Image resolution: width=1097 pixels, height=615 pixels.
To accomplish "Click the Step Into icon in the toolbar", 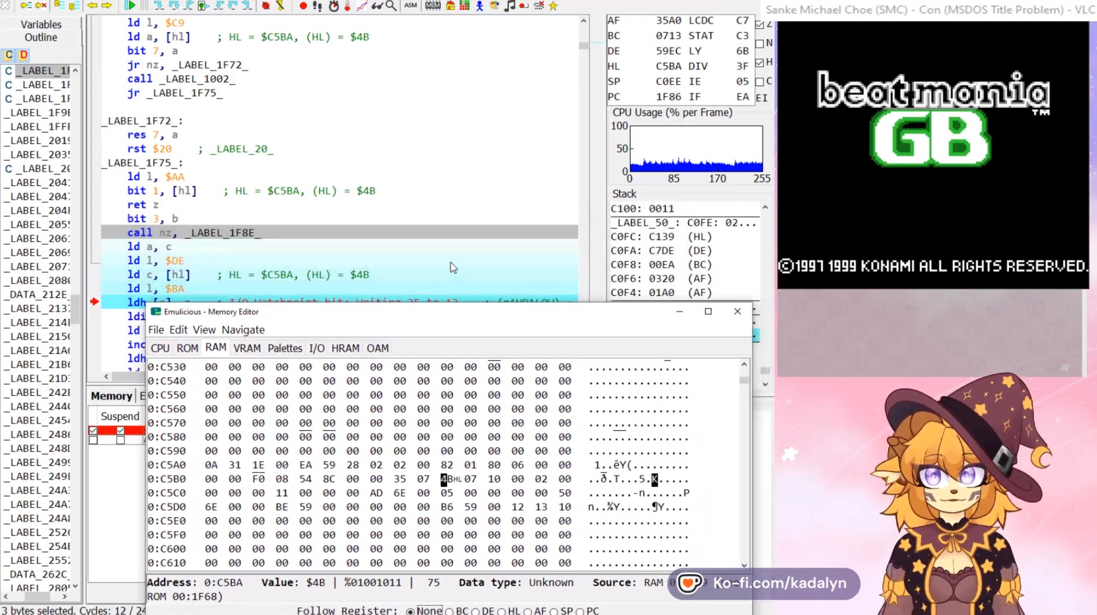I will click(159, 5).
